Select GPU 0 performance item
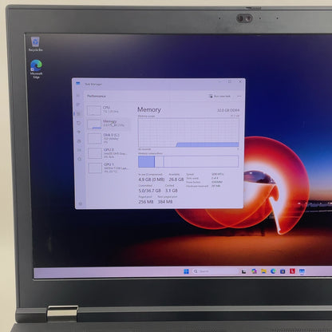This screenshot has height=332, width=332. 109,153
